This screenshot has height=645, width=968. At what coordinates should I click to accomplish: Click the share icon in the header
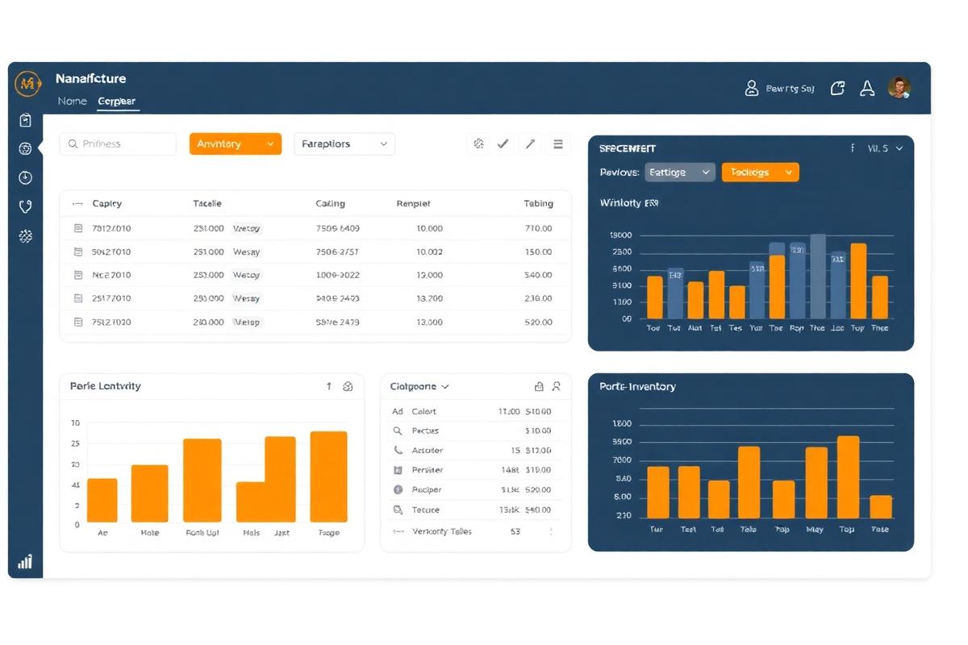(x=838, y=88)
